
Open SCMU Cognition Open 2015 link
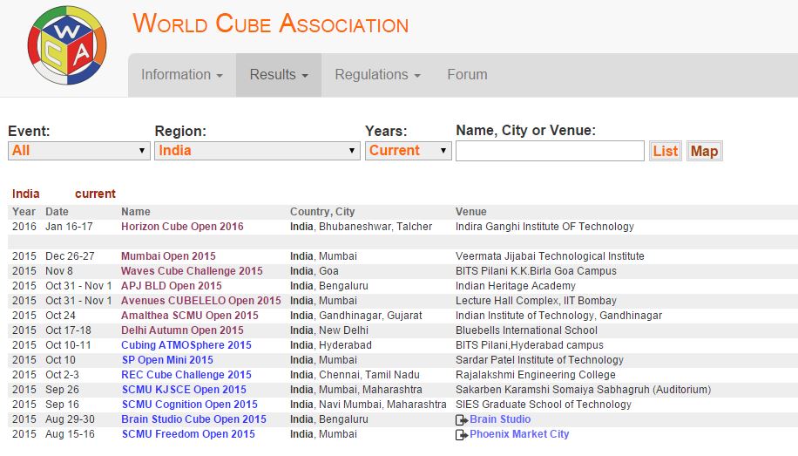click(189, 404)
